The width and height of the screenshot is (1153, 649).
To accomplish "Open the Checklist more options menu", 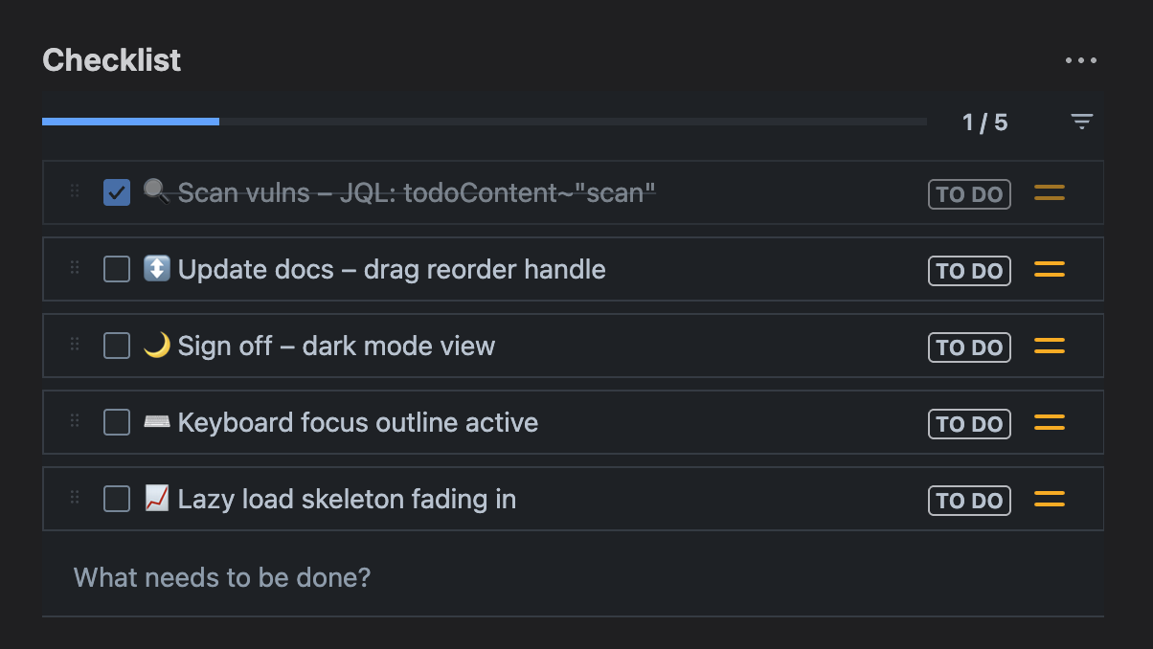I will pyautogui.click(x=1081, y=60).
